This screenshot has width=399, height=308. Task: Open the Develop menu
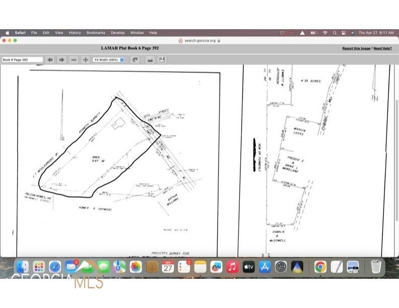(117, 33)
